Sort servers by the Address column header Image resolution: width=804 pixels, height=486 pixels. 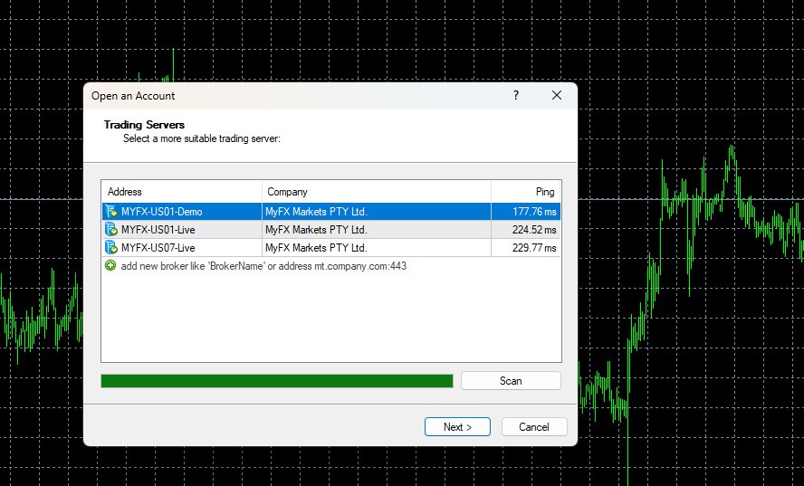181,192
